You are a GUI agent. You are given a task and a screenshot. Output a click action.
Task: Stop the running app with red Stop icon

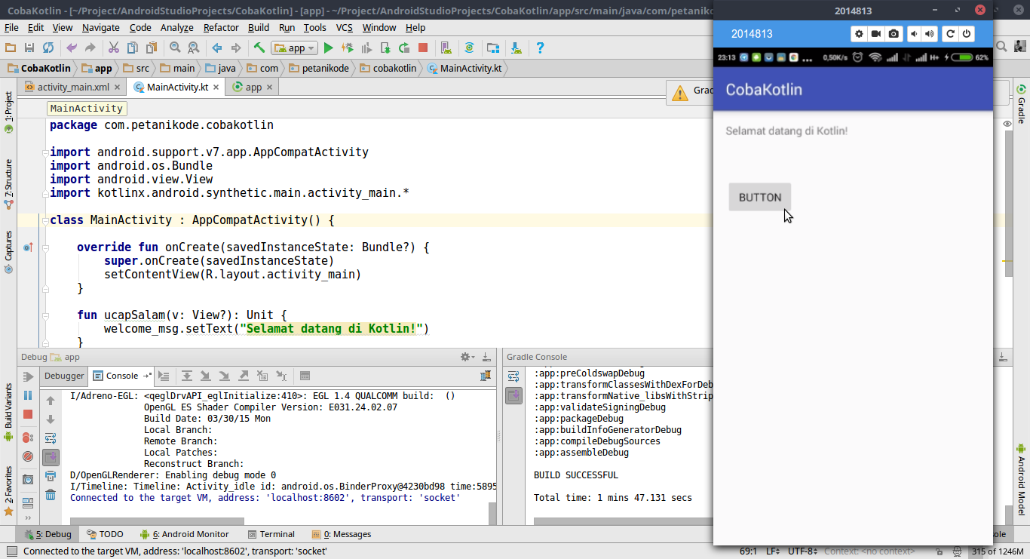(424, 48)
